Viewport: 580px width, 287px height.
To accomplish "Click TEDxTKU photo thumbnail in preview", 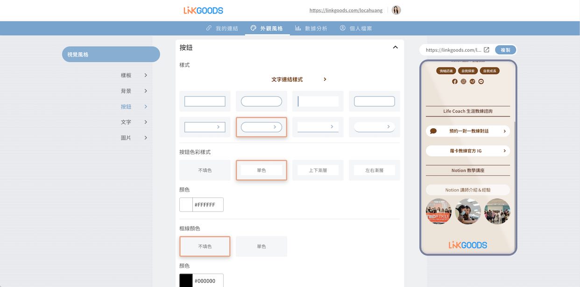I will (x=439, y=212).
